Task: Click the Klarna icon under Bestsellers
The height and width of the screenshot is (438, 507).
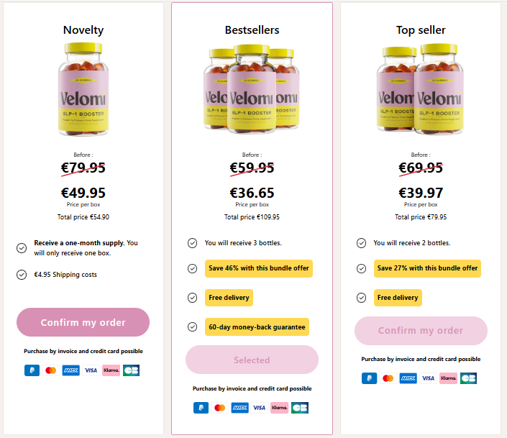Action: tap(280, 408)
